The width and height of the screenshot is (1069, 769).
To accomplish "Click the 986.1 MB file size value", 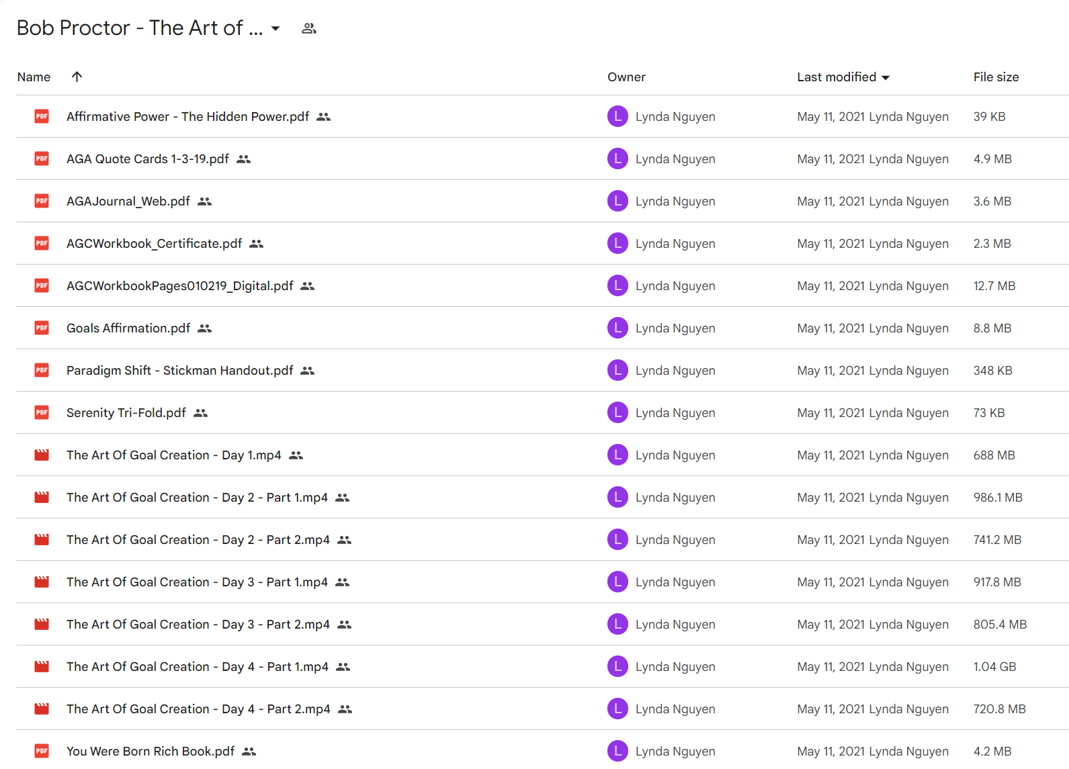I will (998, 498).
